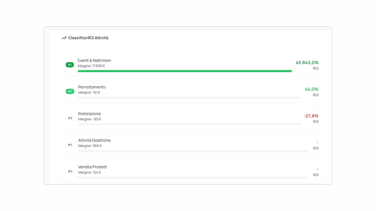Click the 45.843,0% ROI value
This screenshot has height=211, width=376.
click(307, 63)
